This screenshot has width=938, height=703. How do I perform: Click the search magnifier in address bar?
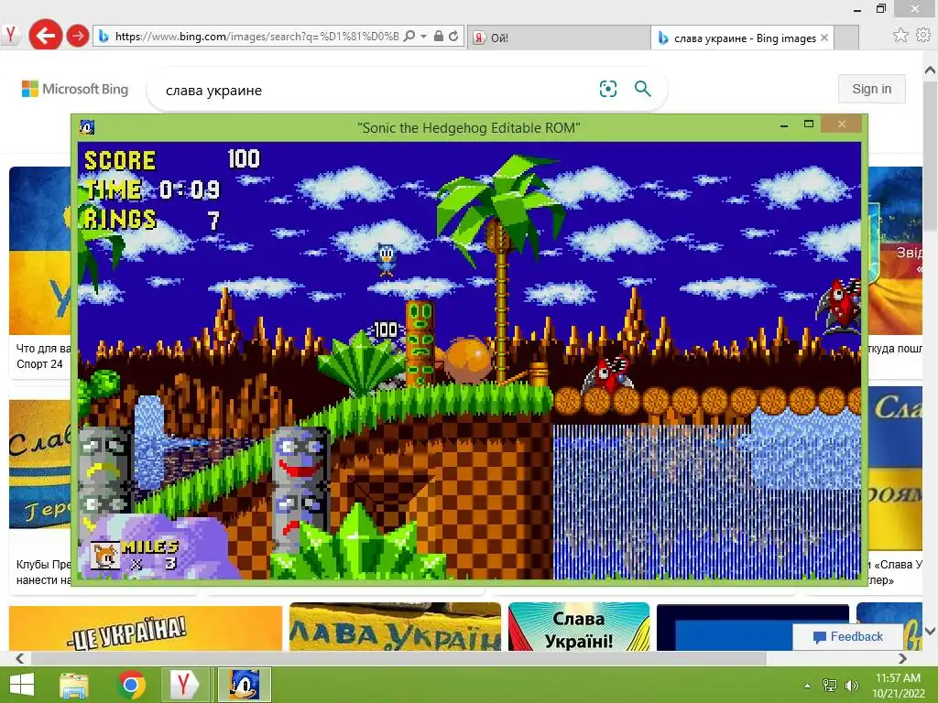click(x=409, y=37)
